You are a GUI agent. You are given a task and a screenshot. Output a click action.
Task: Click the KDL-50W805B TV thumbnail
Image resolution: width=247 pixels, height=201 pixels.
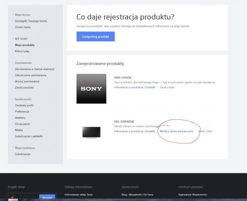[x=91, y=132]
